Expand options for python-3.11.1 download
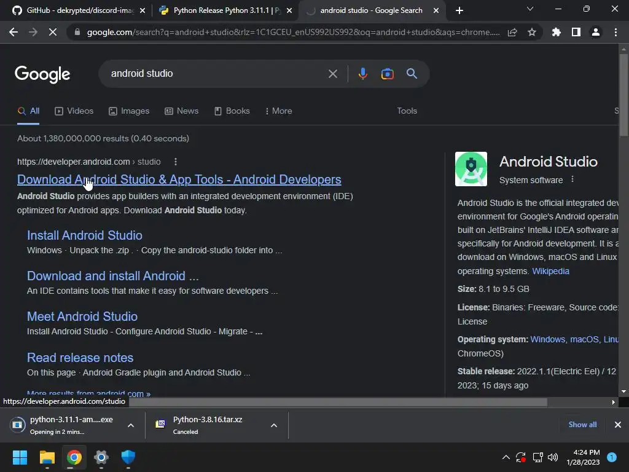 131,425
